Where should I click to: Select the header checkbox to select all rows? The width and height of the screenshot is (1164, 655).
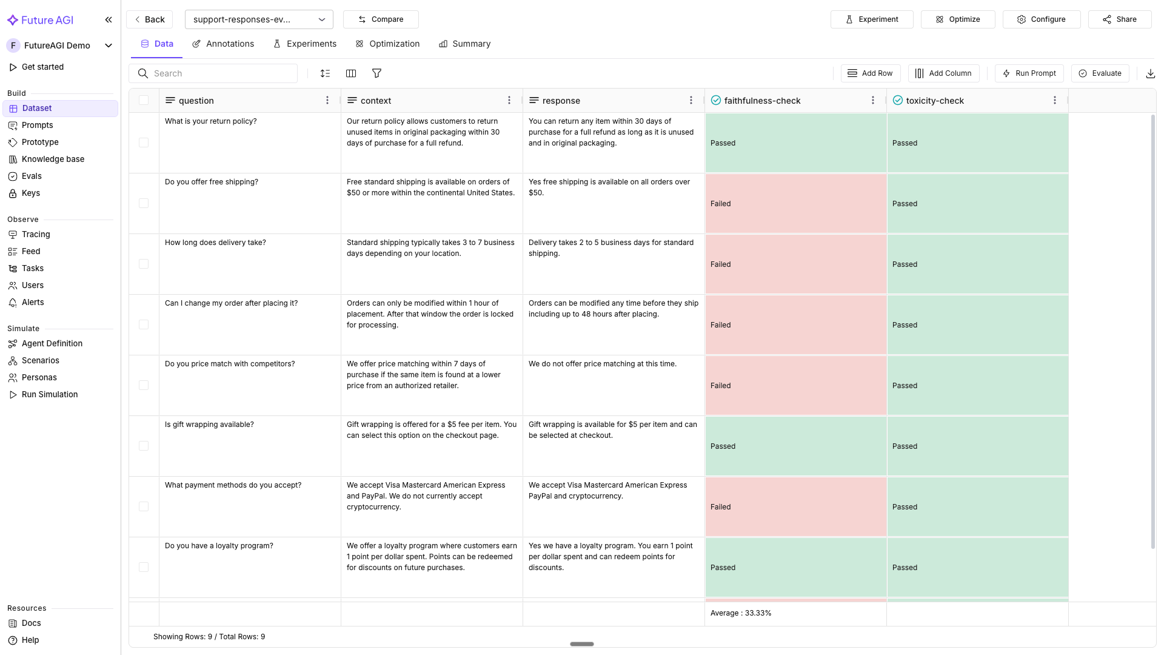pos(144,100)
